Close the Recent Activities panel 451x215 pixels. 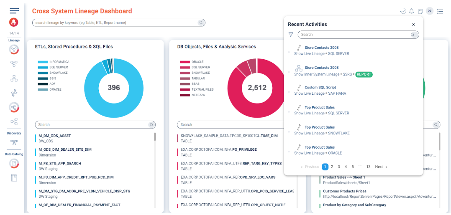pyautogui.click(x=413, y=25)
